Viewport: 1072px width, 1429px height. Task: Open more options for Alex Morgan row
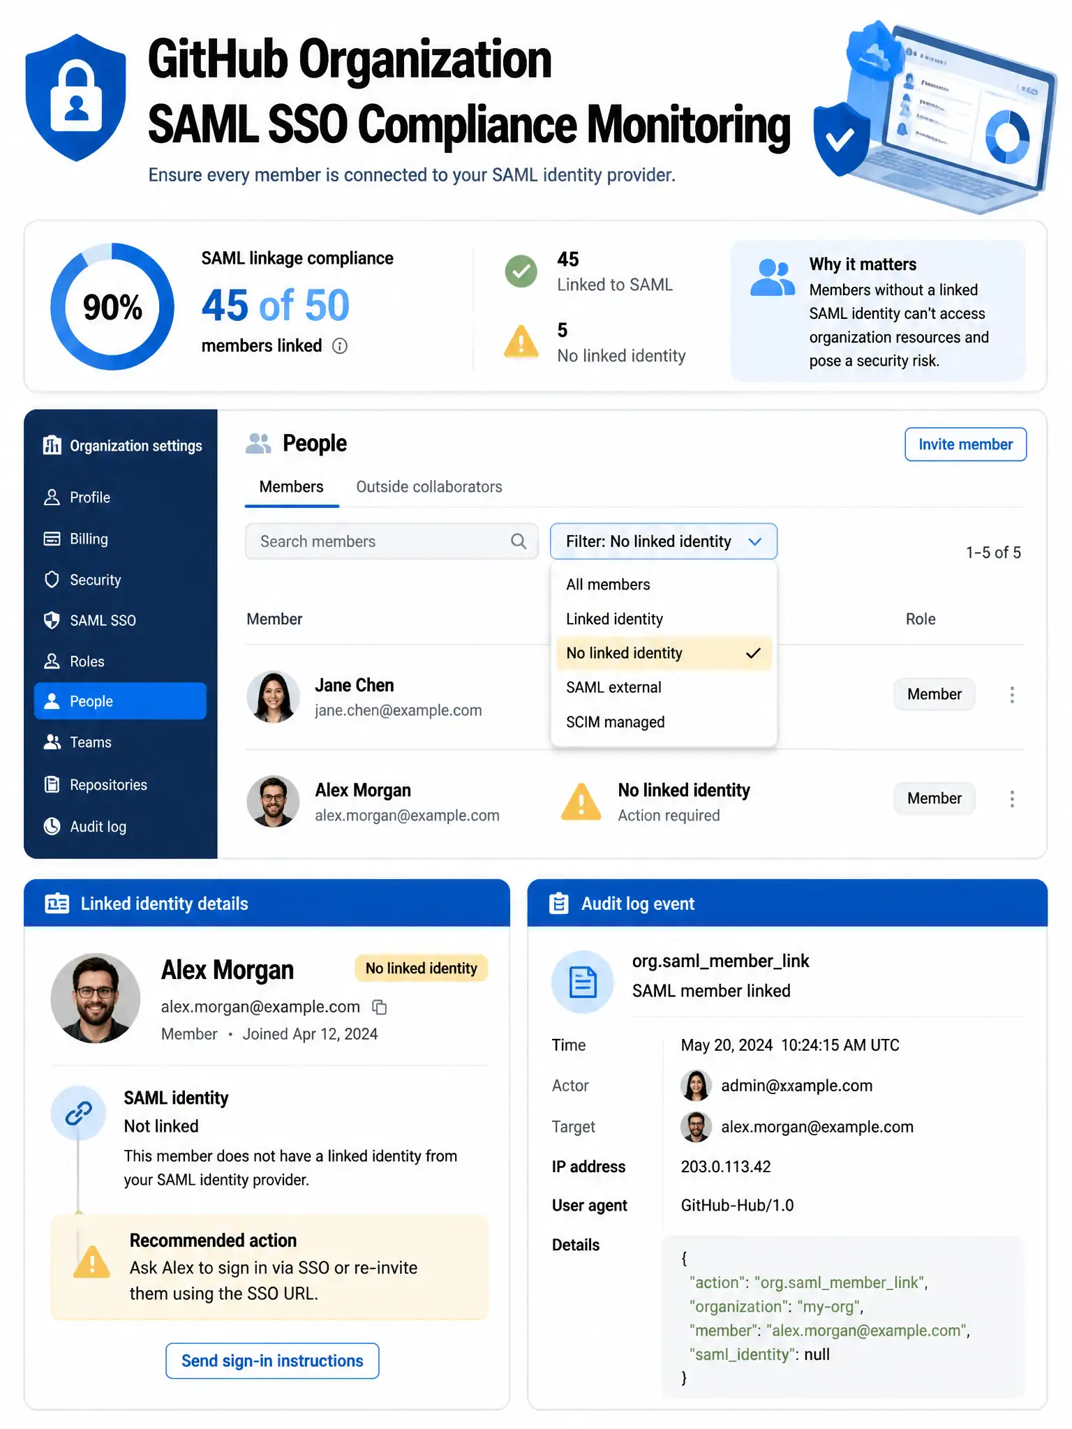click(1012, 799)
